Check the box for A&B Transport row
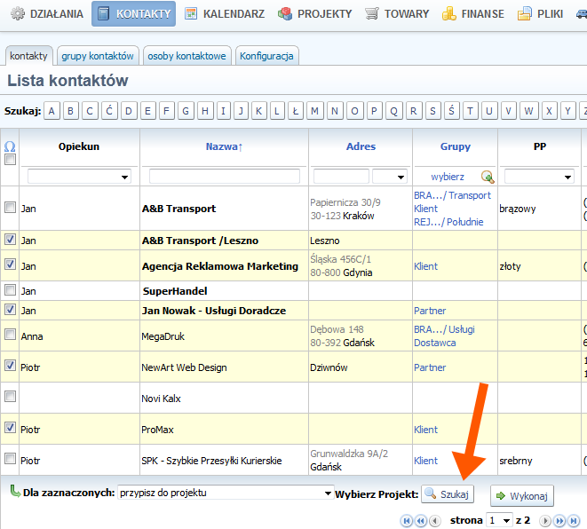587x529 pixels. click(11, 208)
